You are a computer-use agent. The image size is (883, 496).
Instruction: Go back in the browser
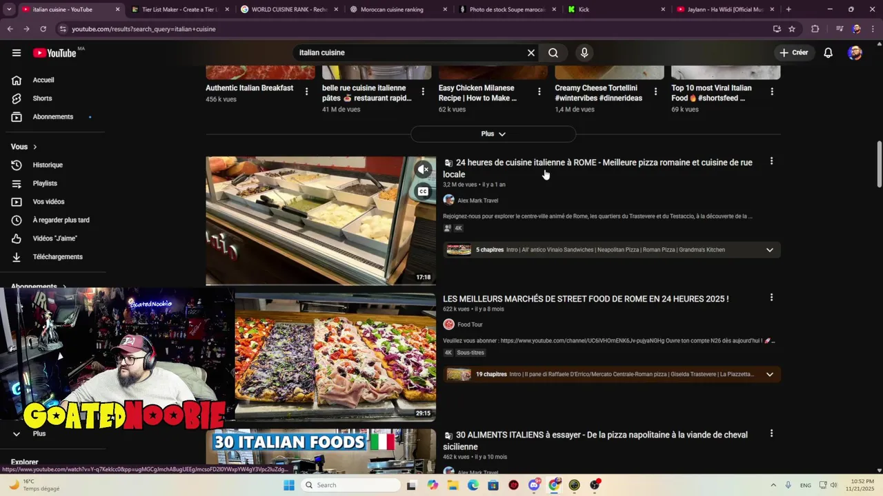(x=10, y=29)
